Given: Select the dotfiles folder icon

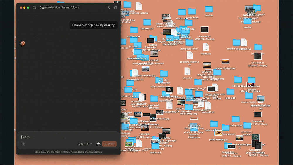Looking at the screenshot, I should [209, 9].
